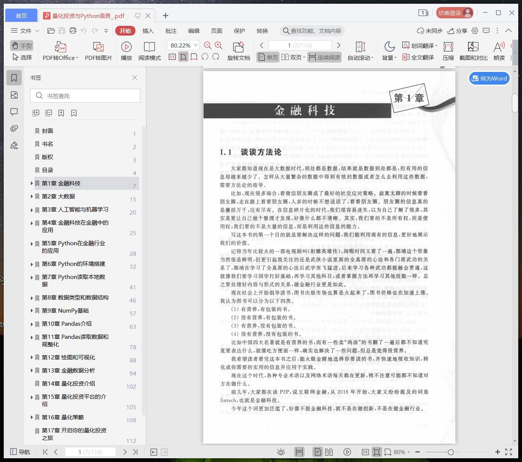
Task: Switch to single page view
Action: tap(268, 57)
